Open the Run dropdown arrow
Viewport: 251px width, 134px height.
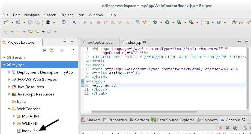(x=173, y=22)
